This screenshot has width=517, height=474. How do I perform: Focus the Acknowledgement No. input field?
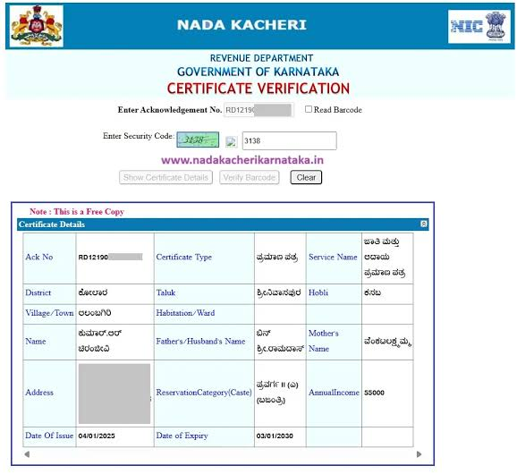pyautogui.click(x=258, y=110)
